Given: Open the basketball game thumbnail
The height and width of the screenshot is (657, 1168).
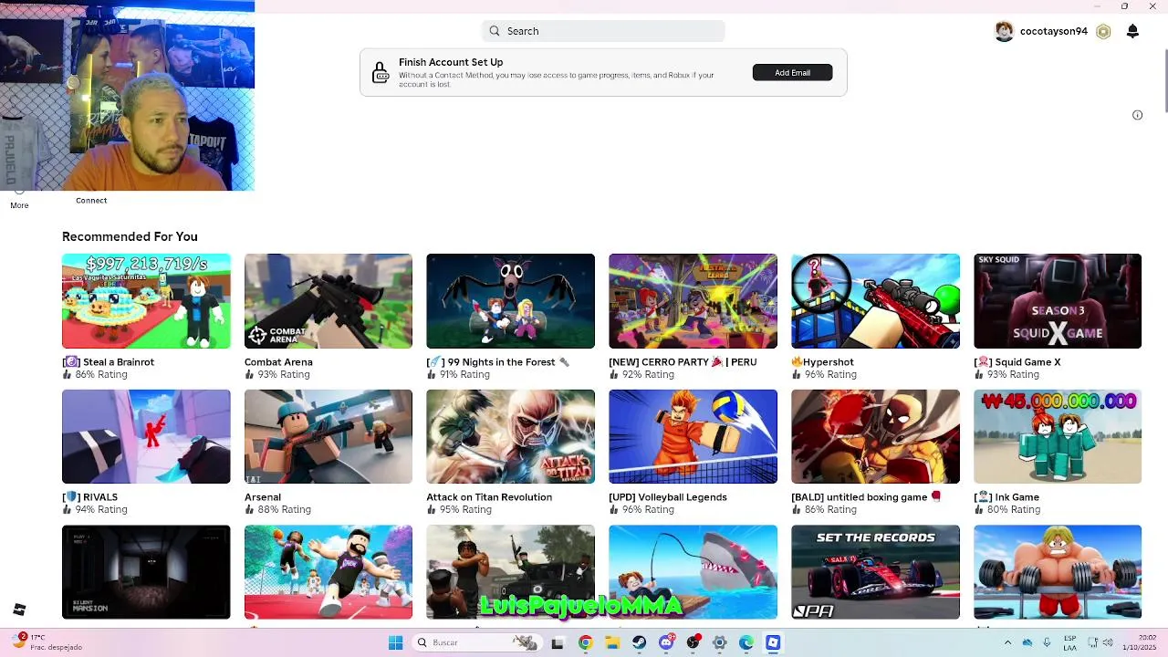Looking at the screenshot, I should click(328, 572).
